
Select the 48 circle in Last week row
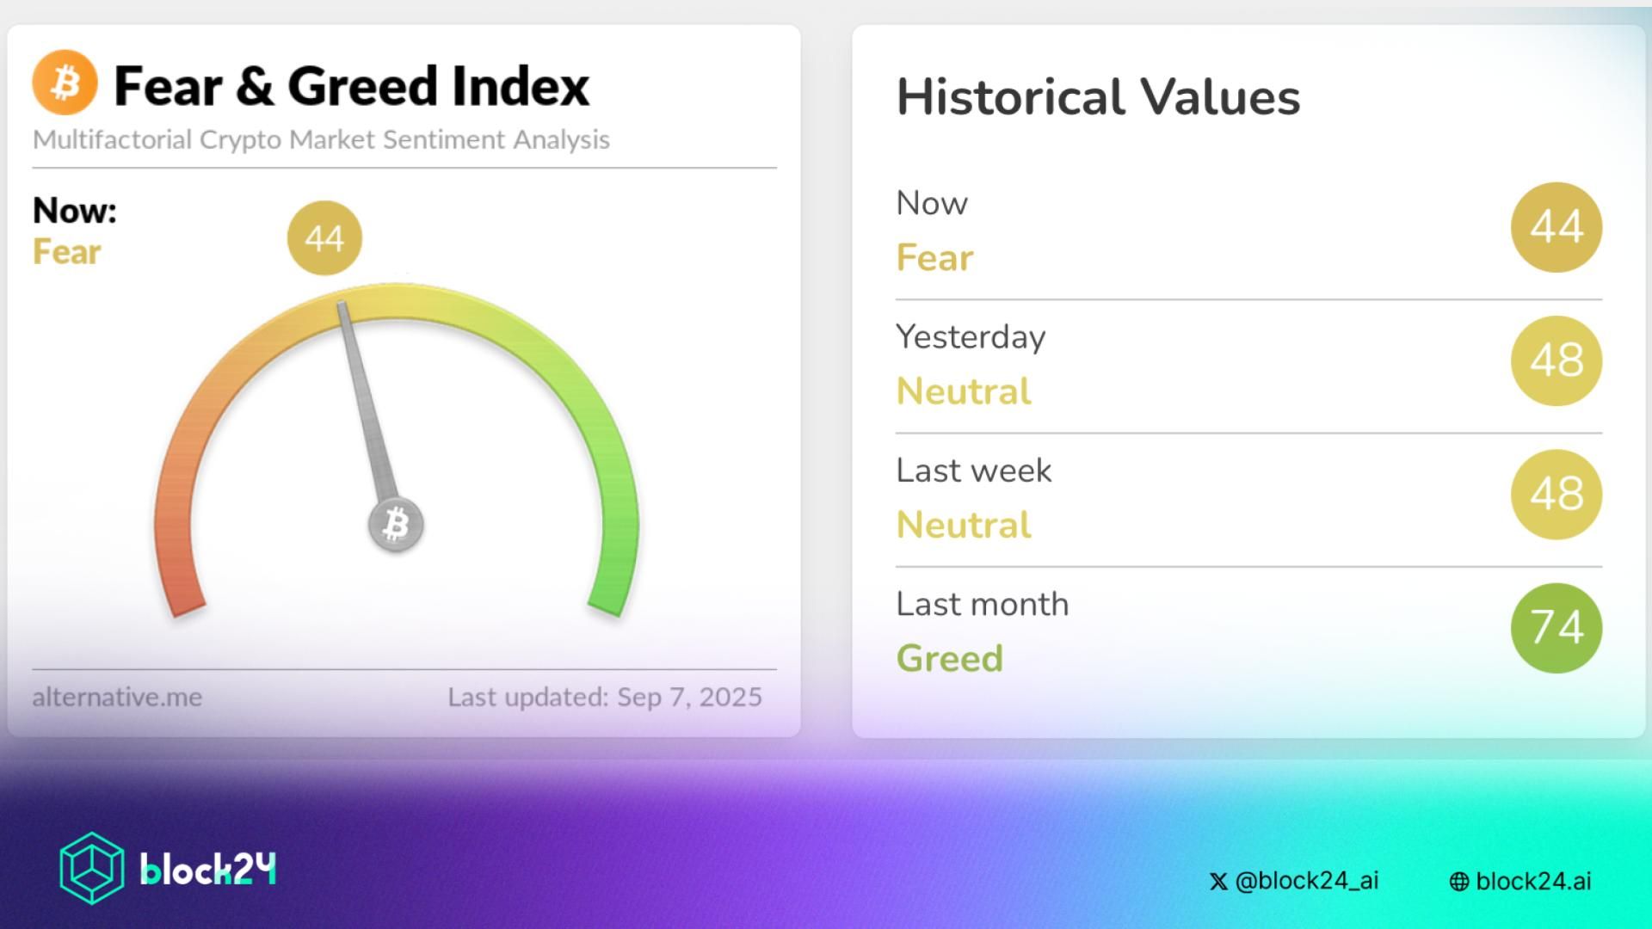pyautogui.click(x=1556, y=494)
